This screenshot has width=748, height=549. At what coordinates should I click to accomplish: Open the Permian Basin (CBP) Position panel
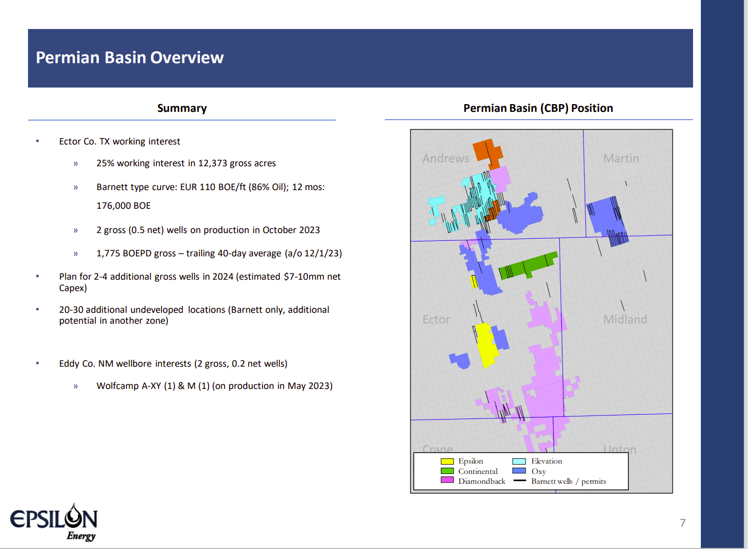point(539,108)
